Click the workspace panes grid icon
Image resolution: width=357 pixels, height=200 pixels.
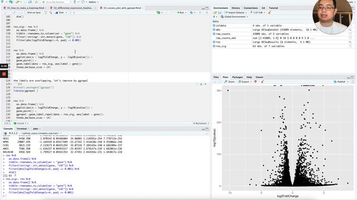click(x=83, y=2)
